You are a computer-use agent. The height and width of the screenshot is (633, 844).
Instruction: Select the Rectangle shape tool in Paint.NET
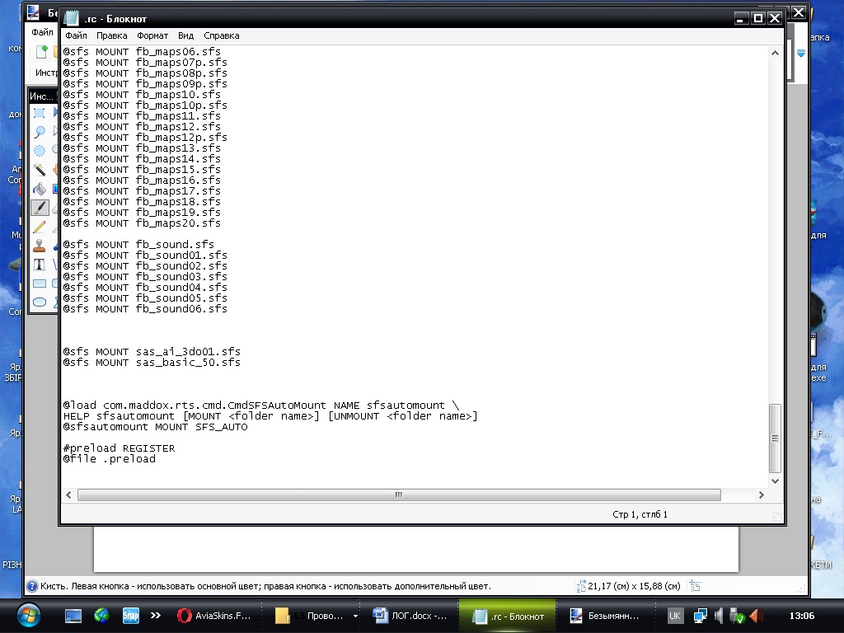pyautogui.click(x=40, y=284)
